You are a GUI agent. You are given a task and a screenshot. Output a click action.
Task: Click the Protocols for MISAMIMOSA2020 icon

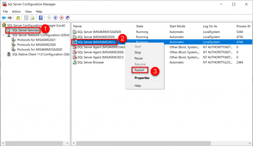pyautogui.click(x=14, y=50)
